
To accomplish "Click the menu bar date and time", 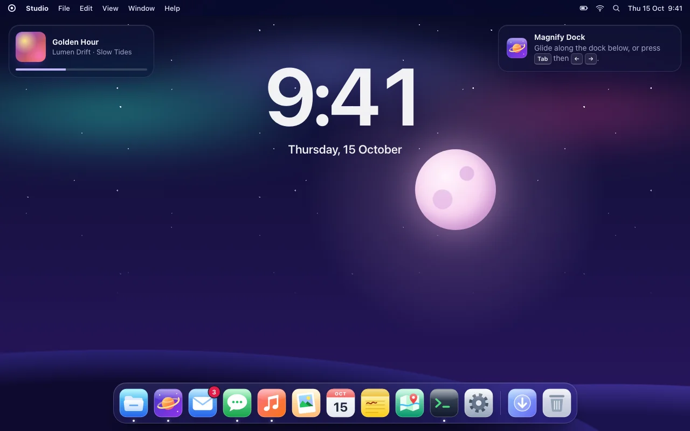I will (655, 9).
